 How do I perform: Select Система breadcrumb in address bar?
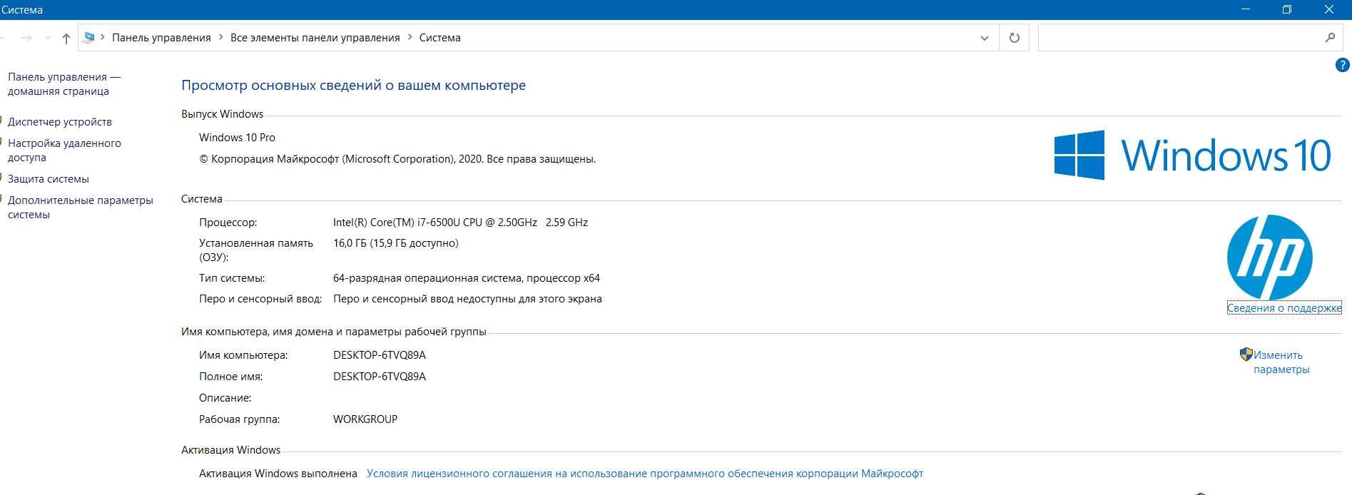pyautogui.click(x=439, y=38)
